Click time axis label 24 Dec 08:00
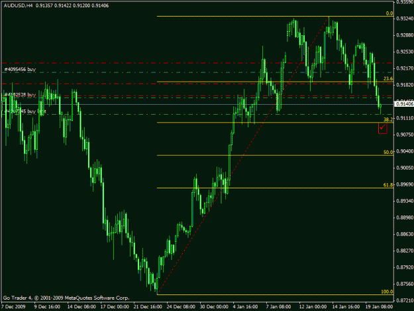414x311 pixels. (x=181, y=307)
